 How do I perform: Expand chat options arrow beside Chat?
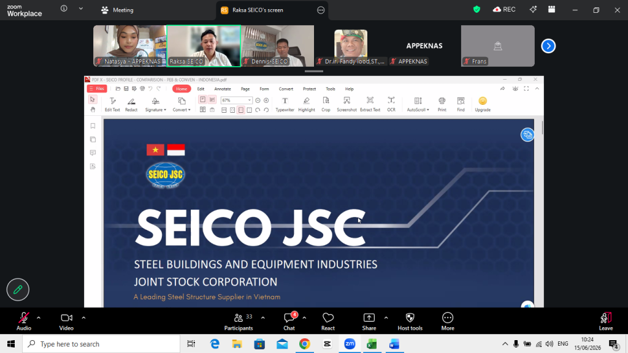pos(304,318)
